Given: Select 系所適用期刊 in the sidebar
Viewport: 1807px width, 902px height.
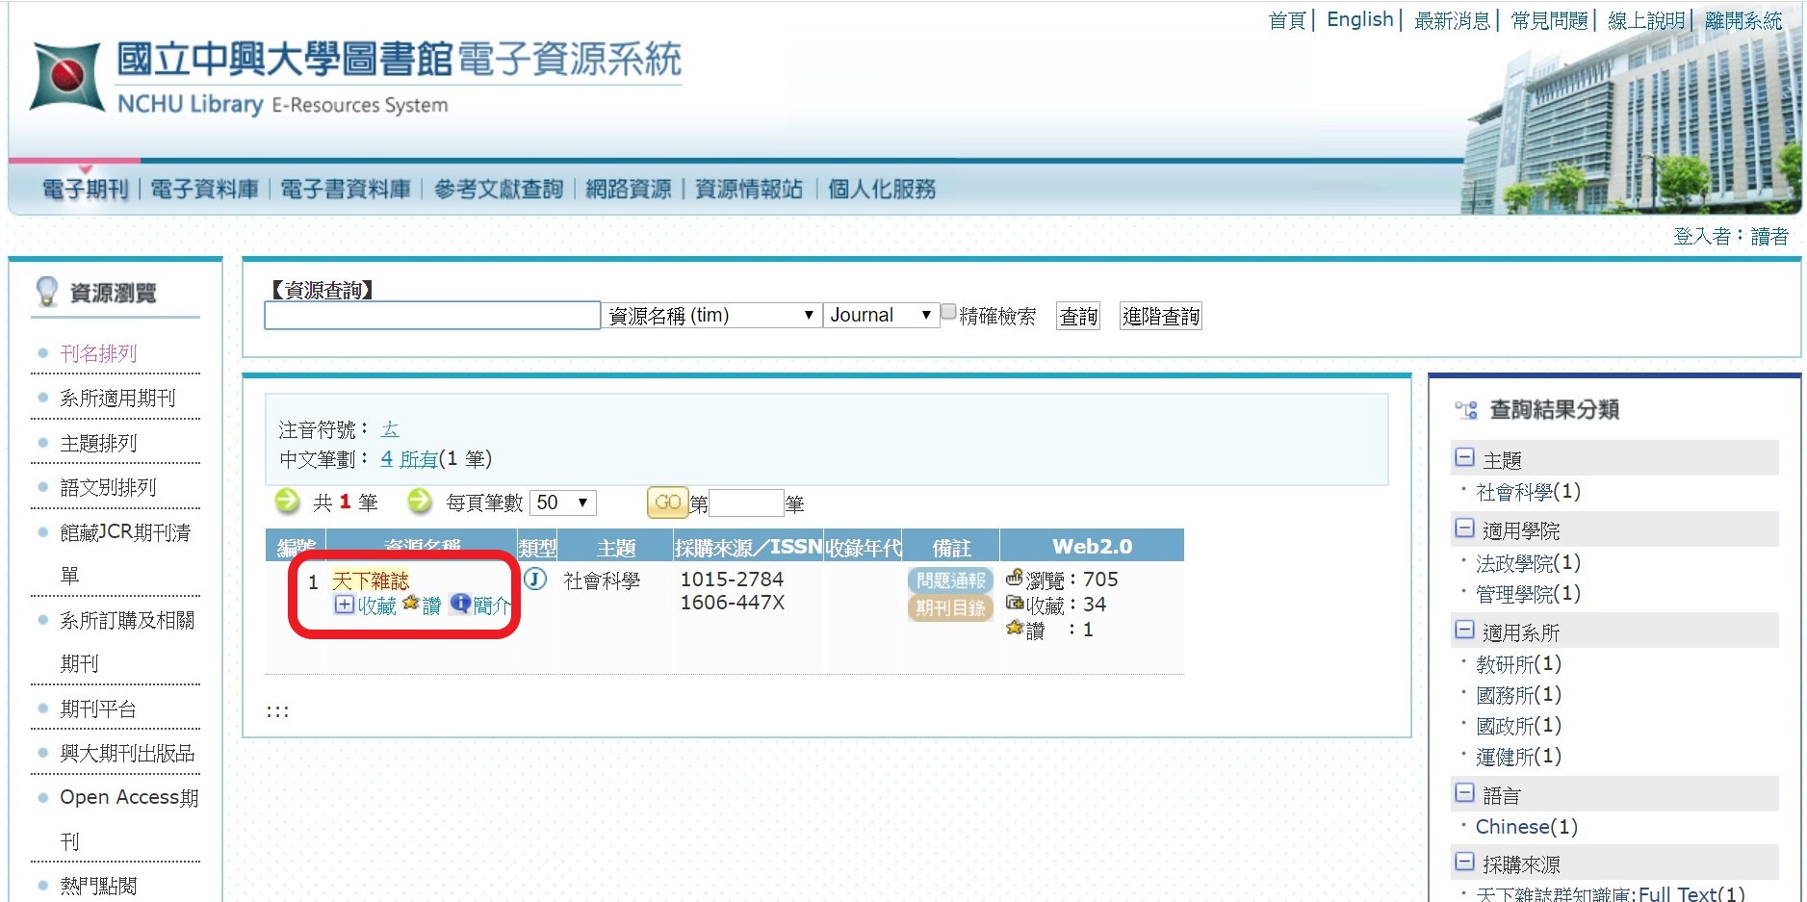Looking at the screenshot, I should click(x=117, y=398).
